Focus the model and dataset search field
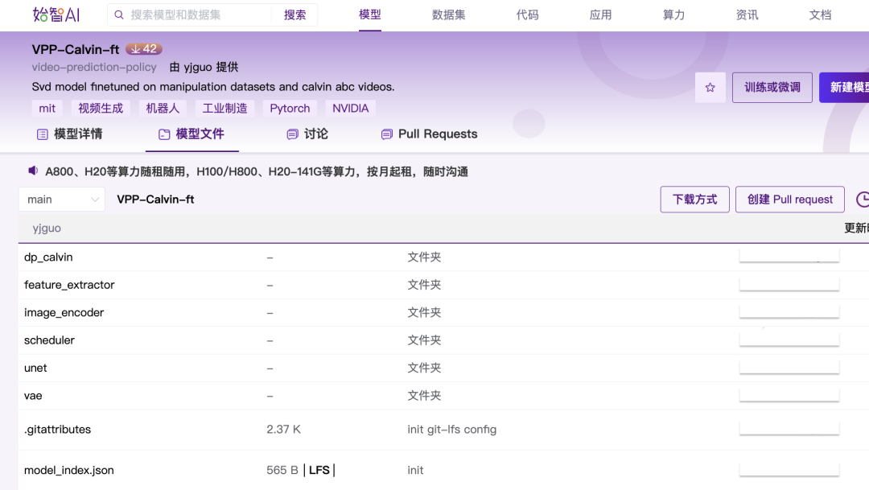 (197, 15)
